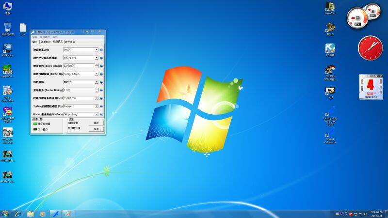388x218 pixels.
Task: Switch to the third tab, advanced settings
Action: (58, 42)
